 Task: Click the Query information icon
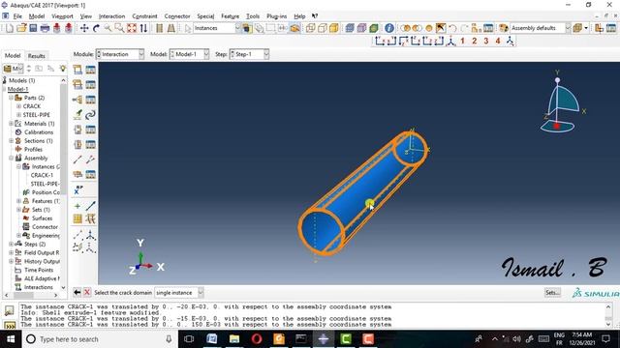click(389, 28)
